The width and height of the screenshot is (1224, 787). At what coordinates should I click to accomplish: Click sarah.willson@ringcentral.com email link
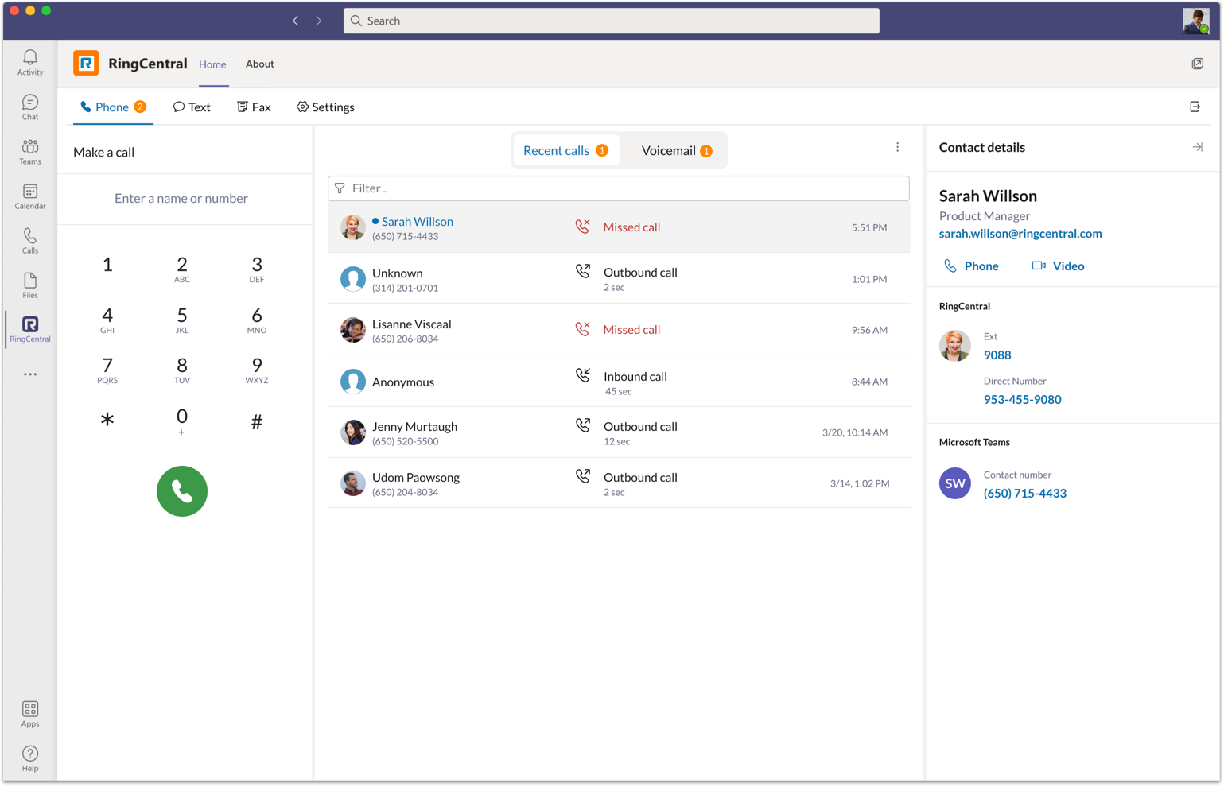tap(1020, 234)
